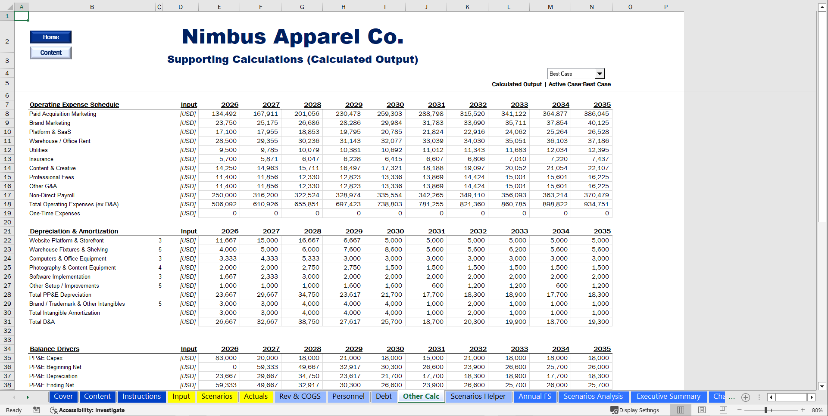
Task: Click the horizontal scrollbar right arrow
Action: 812,397
